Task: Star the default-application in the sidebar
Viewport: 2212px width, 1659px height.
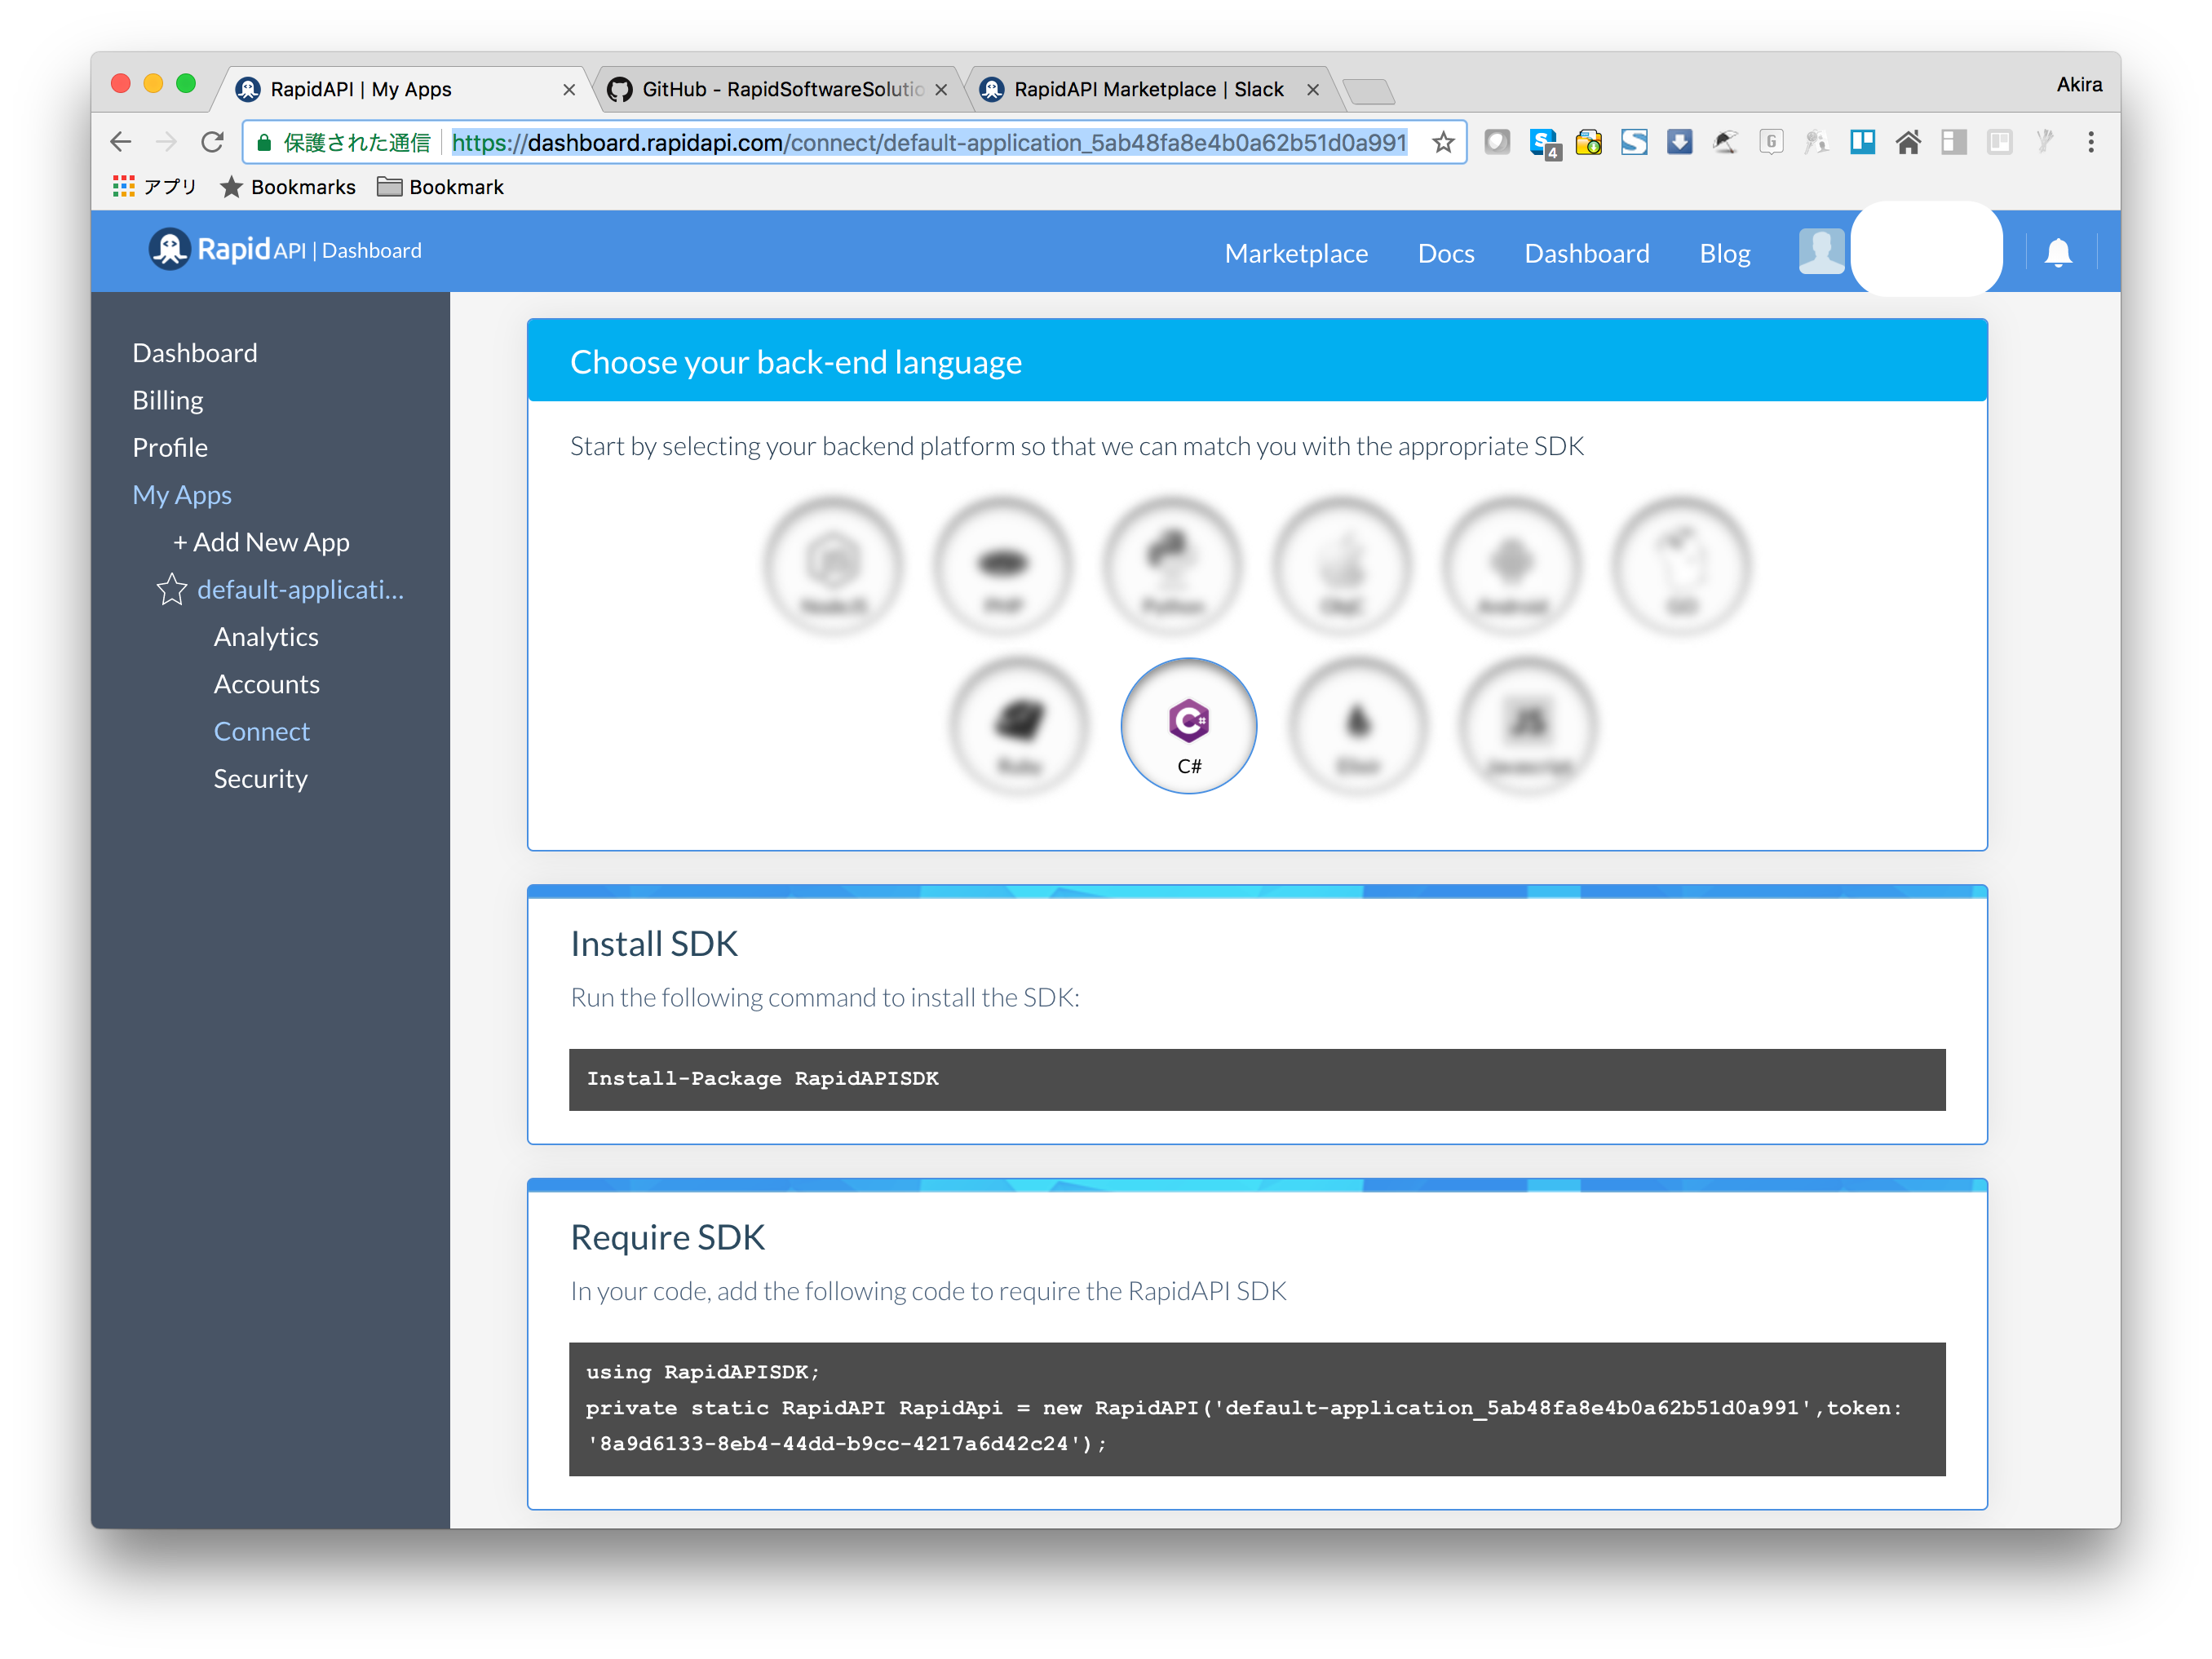Action: coord(172,589)
